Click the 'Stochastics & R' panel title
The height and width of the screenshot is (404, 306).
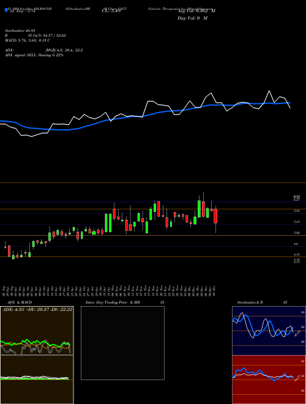click(250, 302)
